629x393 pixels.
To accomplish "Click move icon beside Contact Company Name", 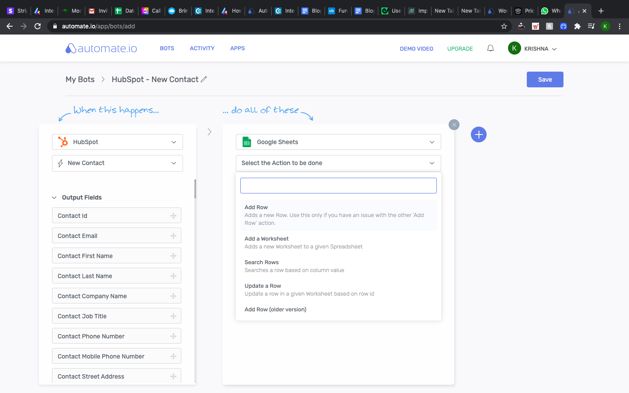I will [x=173, y=296].
